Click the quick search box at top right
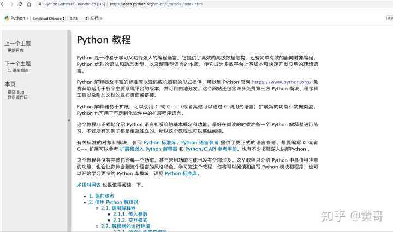This screenshot has height=232, width=393. pyautogui.click(x=390, y=19)
